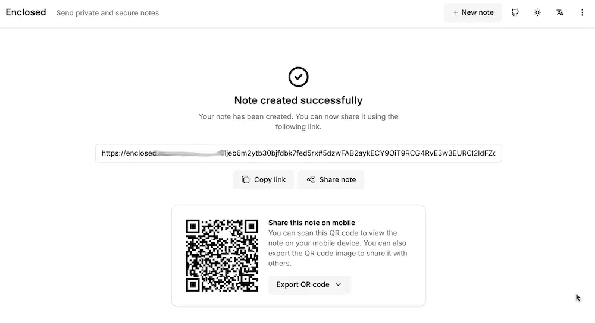
Task: Click the plus icon in New note
Action: [456, 12]
